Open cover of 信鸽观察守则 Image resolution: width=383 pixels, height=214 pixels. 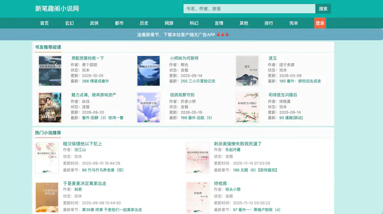tap(149, 107)
